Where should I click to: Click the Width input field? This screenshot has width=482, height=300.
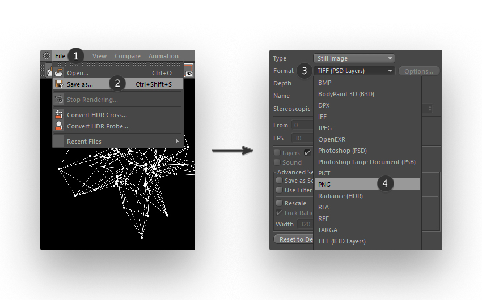[x=305, y=224]
